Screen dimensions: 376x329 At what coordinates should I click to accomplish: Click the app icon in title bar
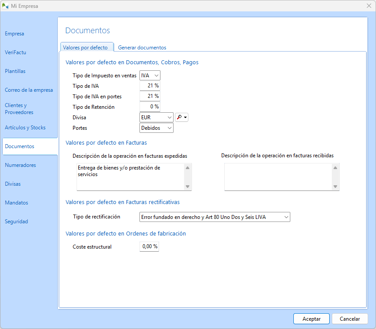coord(5,6)
